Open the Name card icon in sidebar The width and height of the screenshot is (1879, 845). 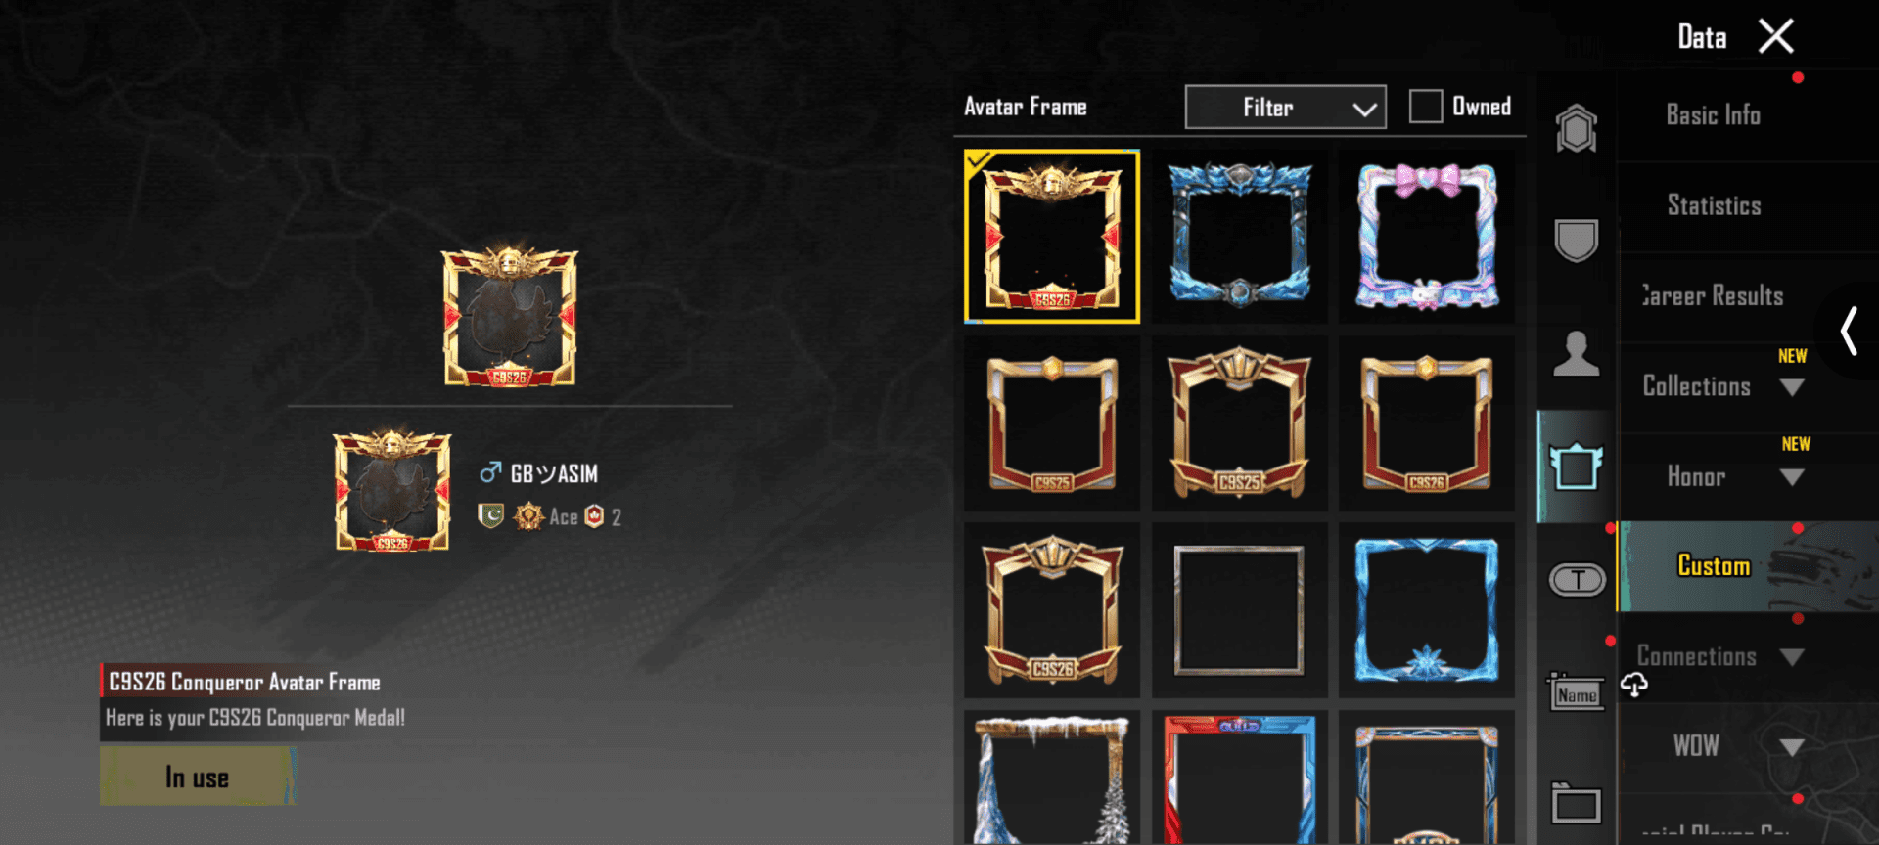1577,692
